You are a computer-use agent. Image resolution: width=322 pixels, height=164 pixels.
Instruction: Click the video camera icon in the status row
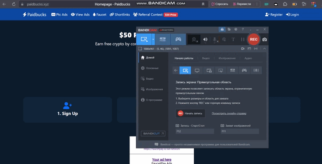tap(243, 49)
